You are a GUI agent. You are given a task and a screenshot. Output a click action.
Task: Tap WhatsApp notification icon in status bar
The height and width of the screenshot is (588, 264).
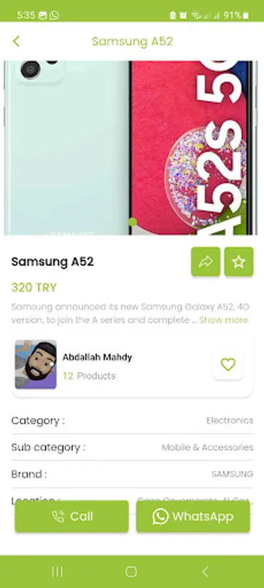[x=54, y=16]
